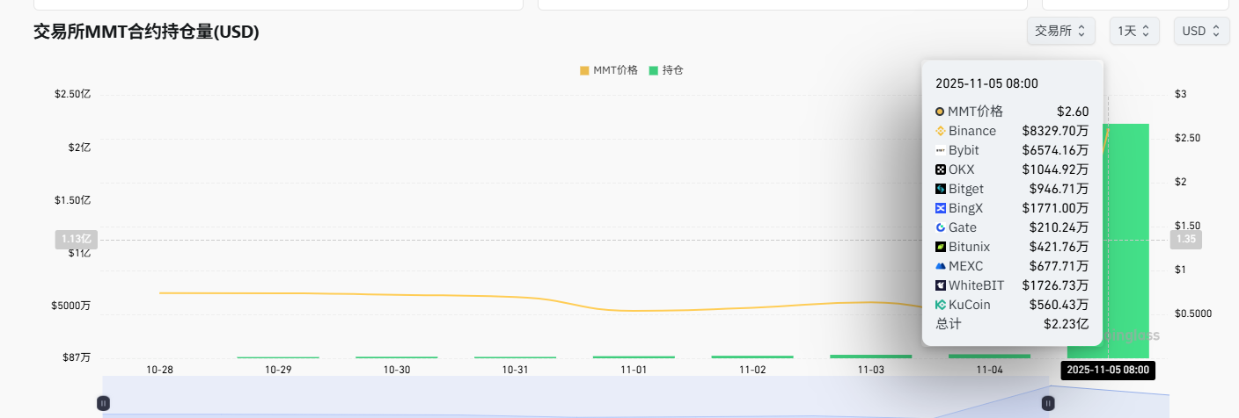Viewport: 1239px width, 418px height.
Task: Click the OKX logo icon in tooltip
Action: (x=940, y=169)
